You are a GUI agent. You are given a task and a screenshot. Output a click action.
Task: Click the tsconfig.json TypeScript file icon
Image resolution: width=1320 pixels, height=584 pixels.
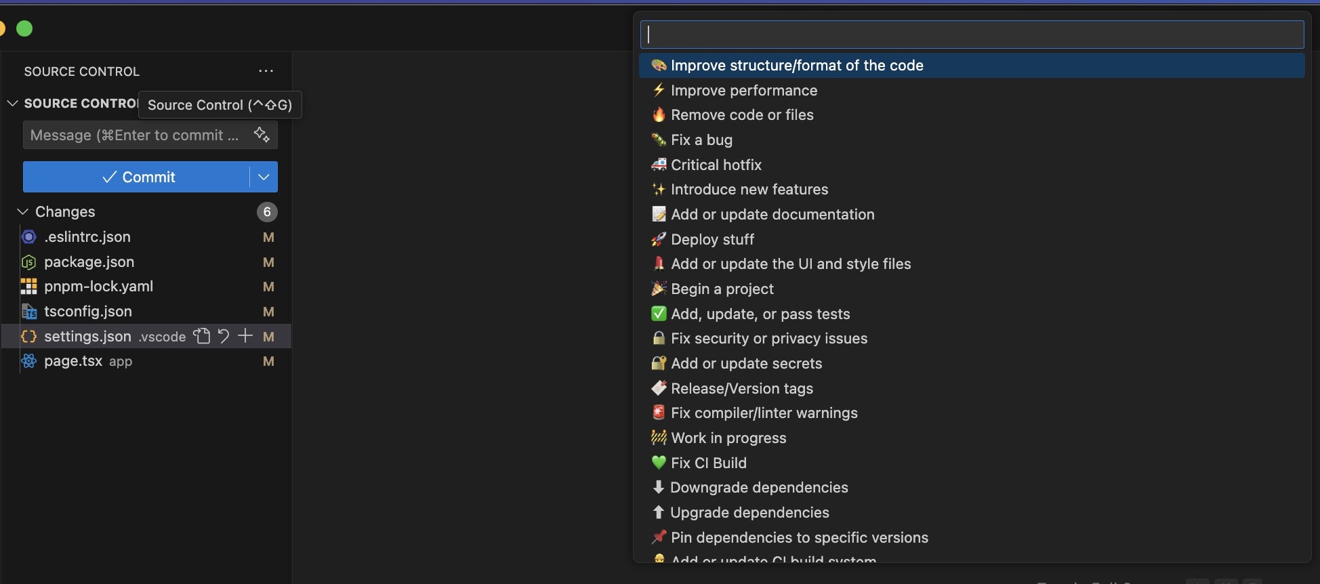coord(28,312)
